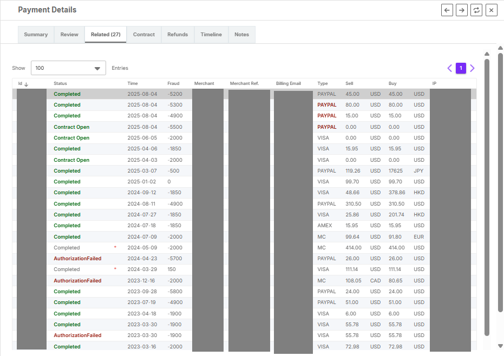Click the sort arrow beside the Id column
504x356 pixels.
pyautogui.click(x=25, y=84)
